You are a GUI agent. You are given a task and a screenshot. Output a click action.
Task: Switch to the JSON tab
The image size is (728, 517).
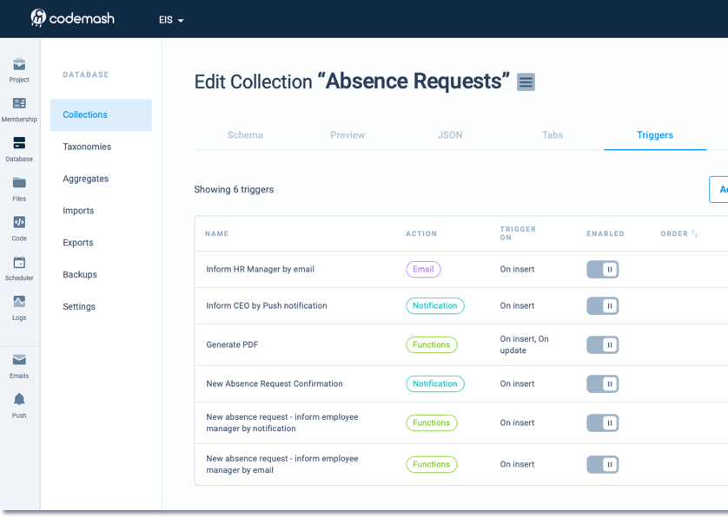pos(450,135)
